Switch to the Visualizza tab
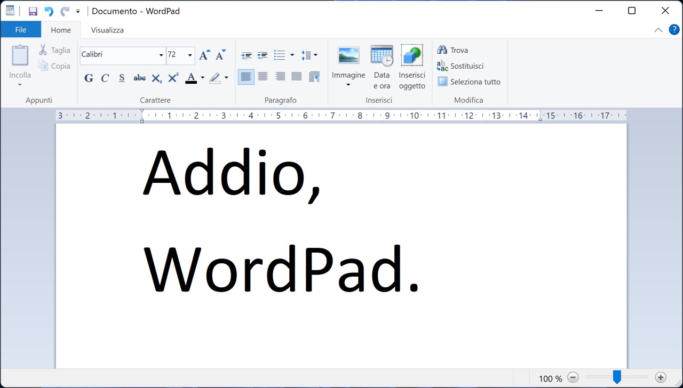This screenshot has width=683, height=388. 107,30
